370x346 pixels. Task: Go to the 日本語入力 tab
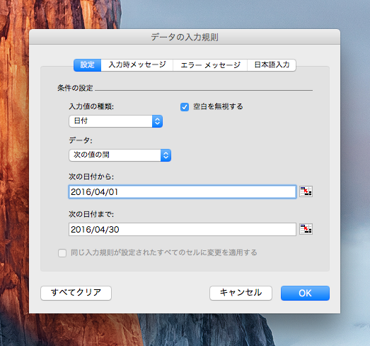coord(272,65)
